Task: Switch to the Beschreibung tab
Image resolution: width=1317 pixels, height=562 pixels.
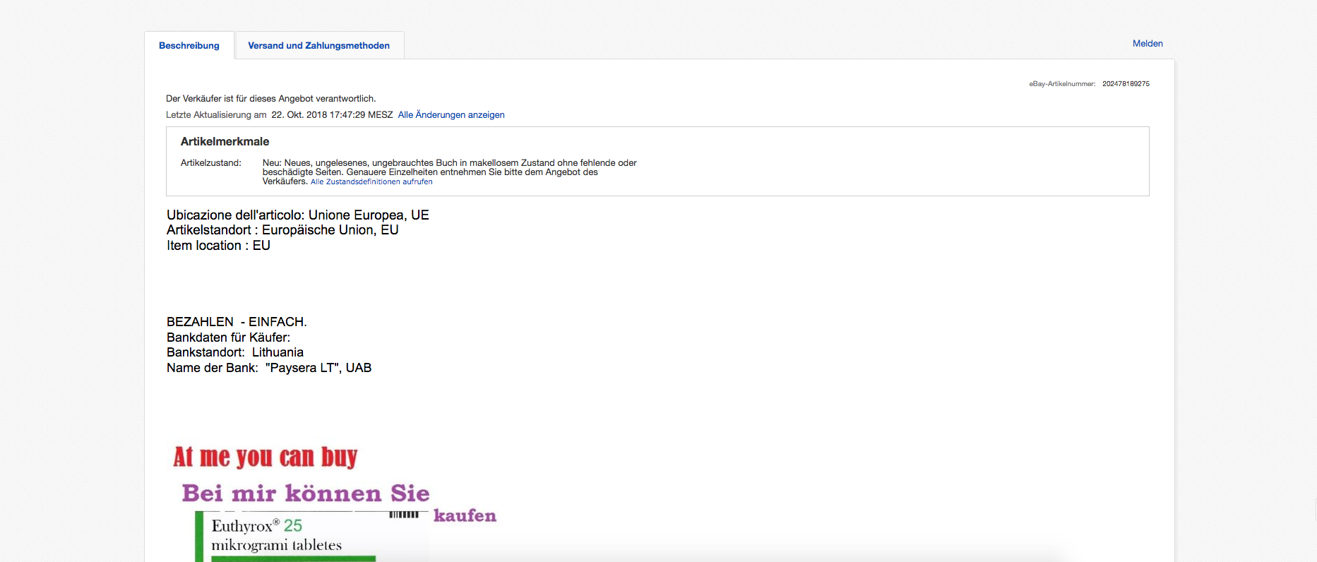Action: (x=189, y=46)
